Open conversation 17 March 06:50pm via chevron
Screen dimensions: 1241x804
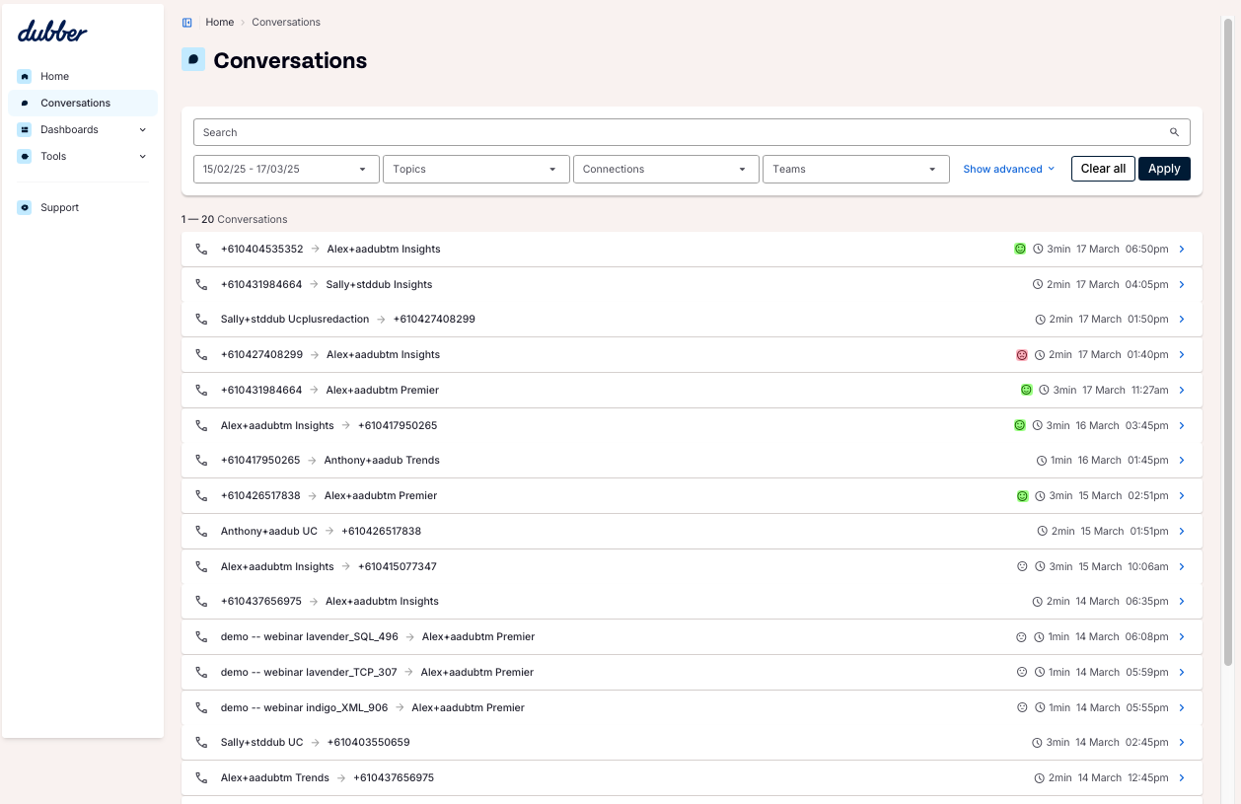coord(1182,249)
